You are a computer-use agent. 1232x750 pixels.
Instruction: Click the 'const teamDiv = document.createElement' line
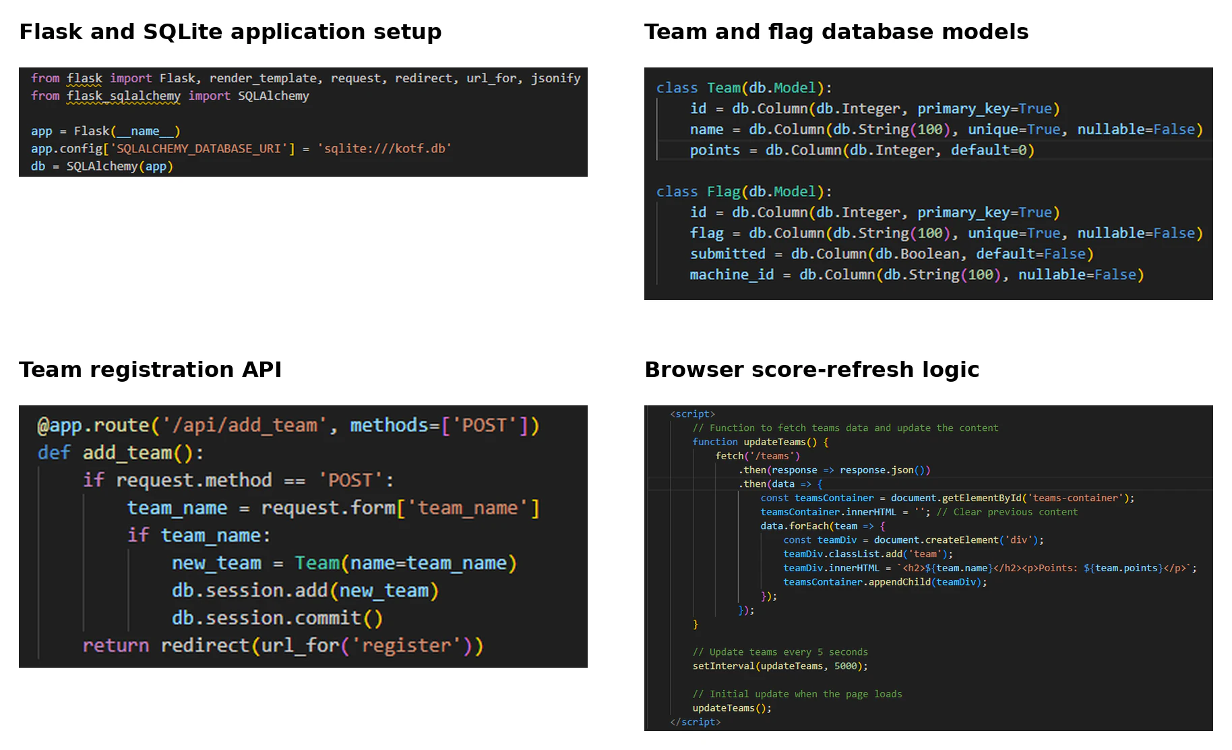[913, 540]
